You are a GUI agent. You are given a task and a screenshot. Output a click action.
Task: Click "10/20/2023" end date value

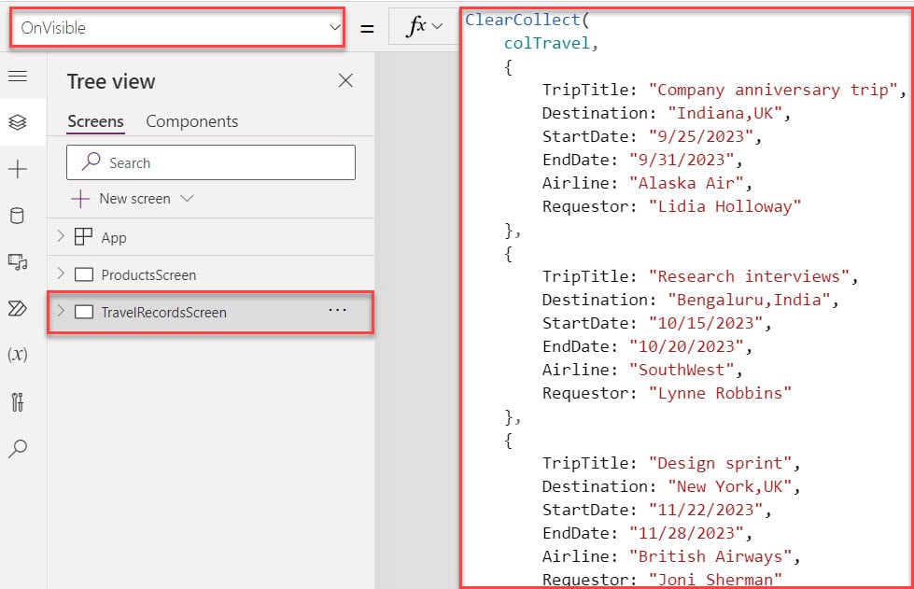686,346
